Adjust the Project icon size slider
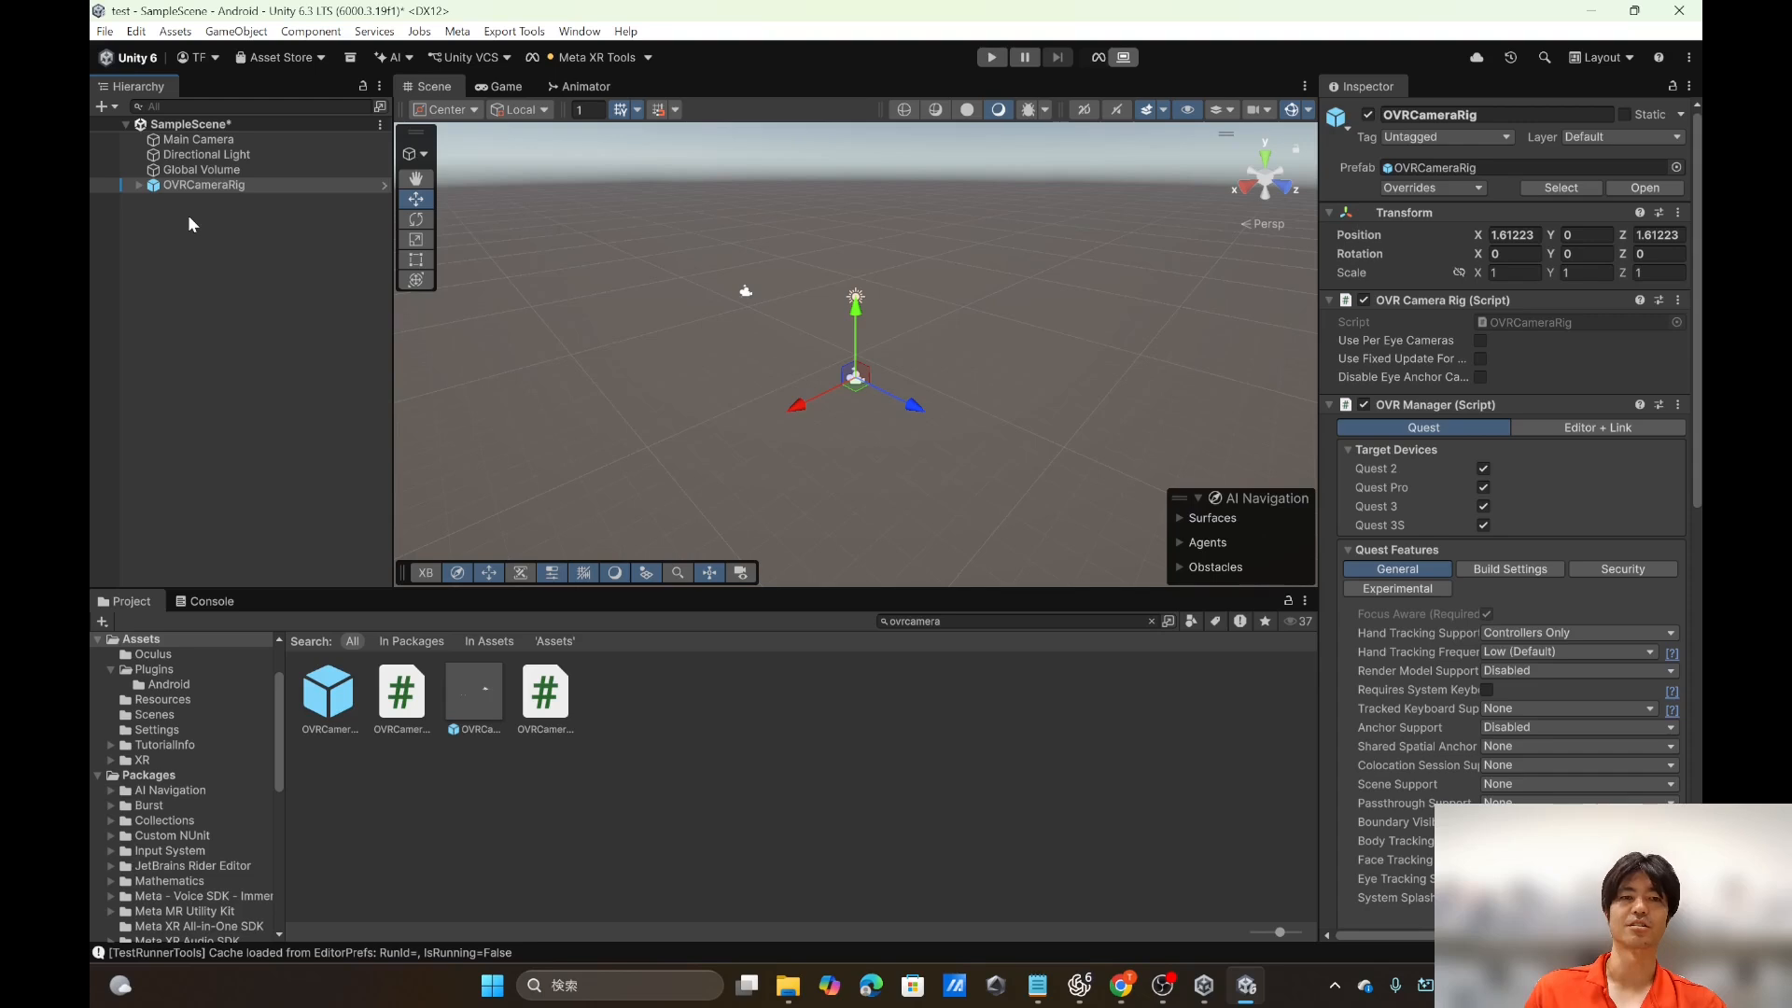The height and width of the screenshot is (1008, 1792). 1280,932
